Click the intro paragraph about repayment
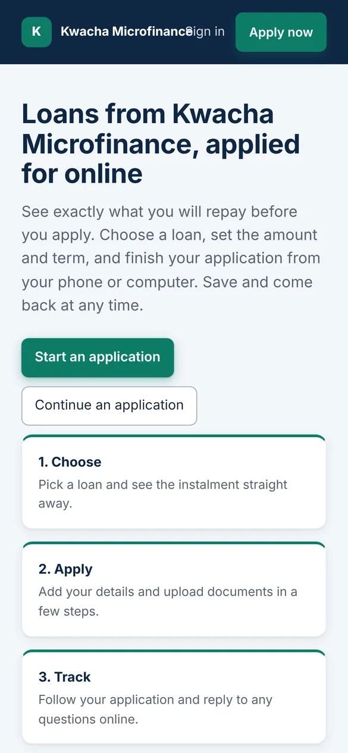This screenshot has width=348, height=753. tap(171, 259)
